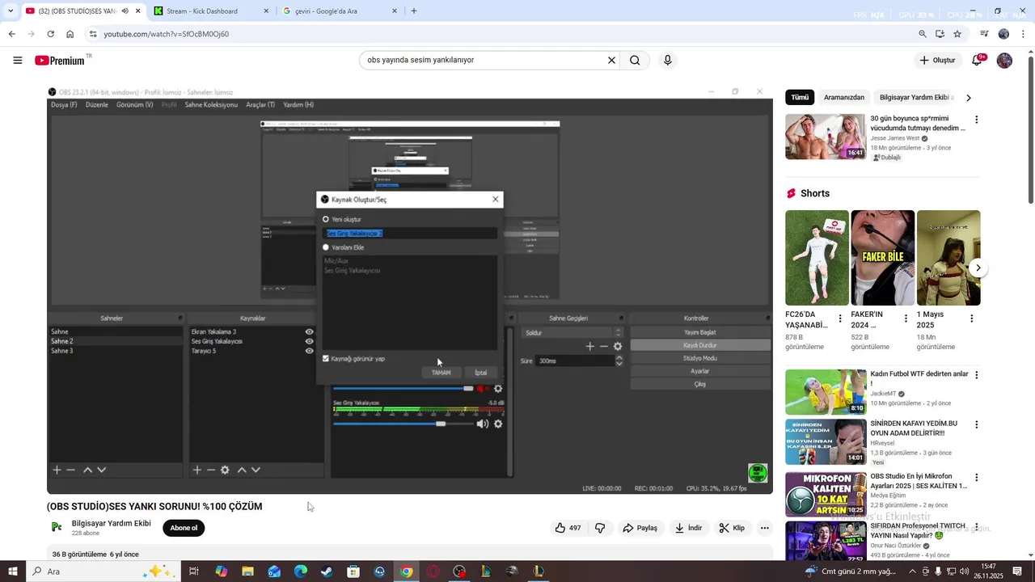Screen dimensions: 1035x582
Task: Select Bilgisayar Yardım Ekibi filter chip
Action: 916,98
